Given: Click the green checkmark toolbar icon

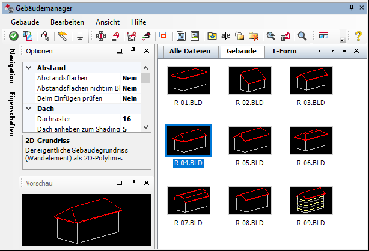Looking at the screenshot, I should (x=13, y=36).
